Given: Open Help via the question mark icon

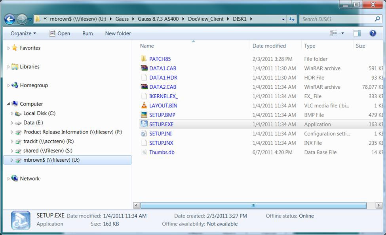Looking at the screenshot, I should coord(373,33).
